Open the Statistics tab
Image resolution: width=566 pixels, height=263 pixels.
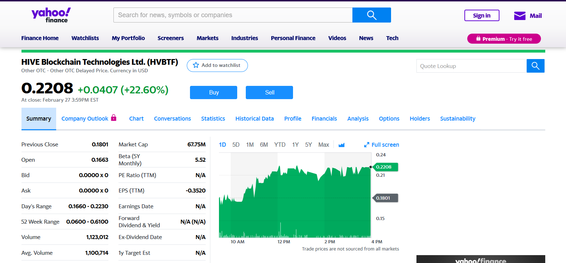213,118
